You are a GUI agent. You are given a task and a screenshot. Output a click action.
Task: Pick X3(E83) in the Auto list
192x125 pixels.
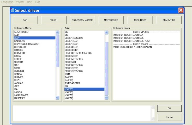click(84, 89)
